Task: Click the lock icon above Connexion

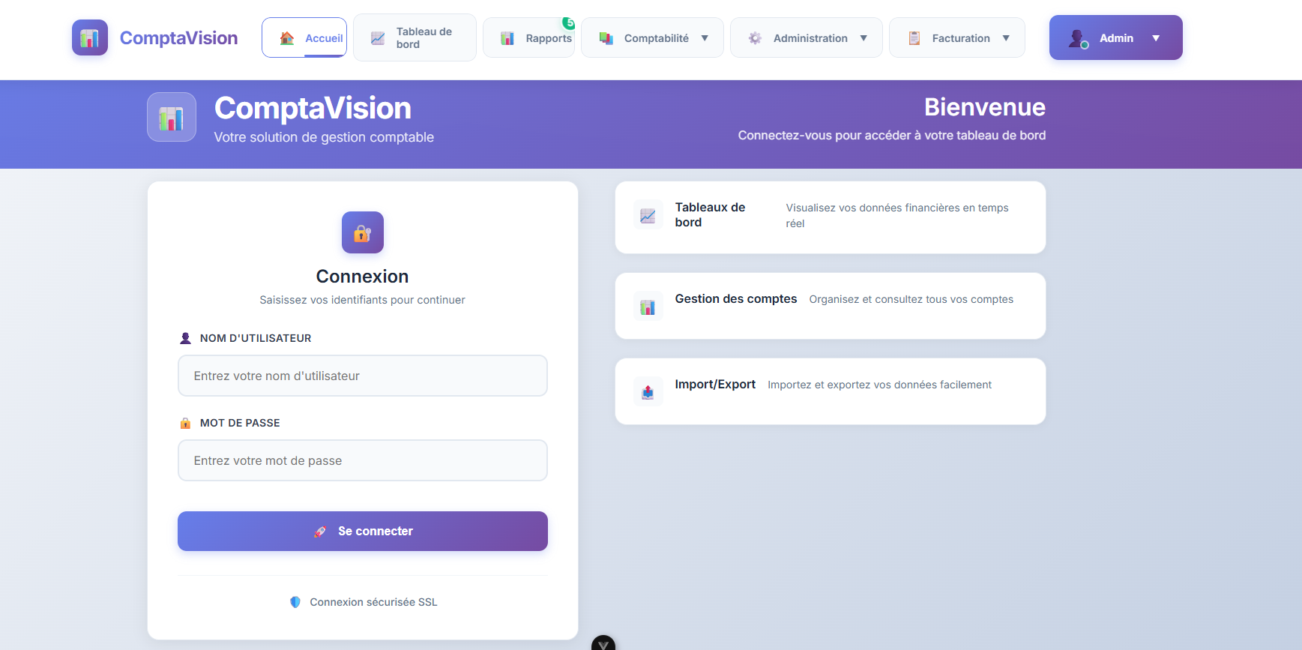Action: coord(363,232)
